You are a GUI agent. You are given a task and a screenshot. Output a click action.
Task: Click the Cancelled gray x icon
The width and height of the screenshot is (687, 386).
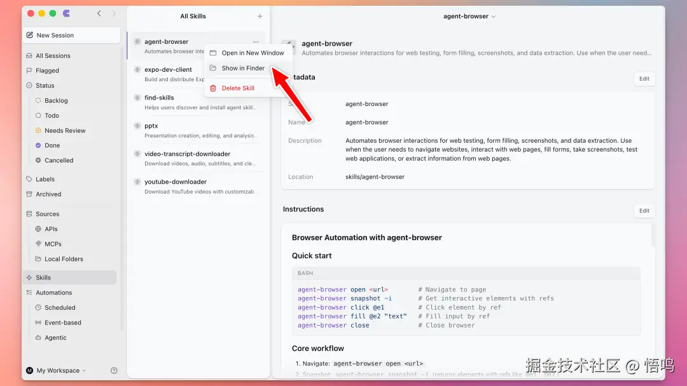click(38, 160)
